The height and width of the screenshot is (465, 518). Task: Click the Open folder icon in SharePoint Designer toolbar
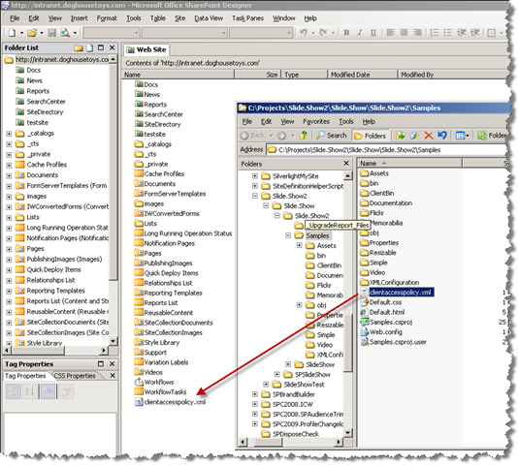coord(32,32)
